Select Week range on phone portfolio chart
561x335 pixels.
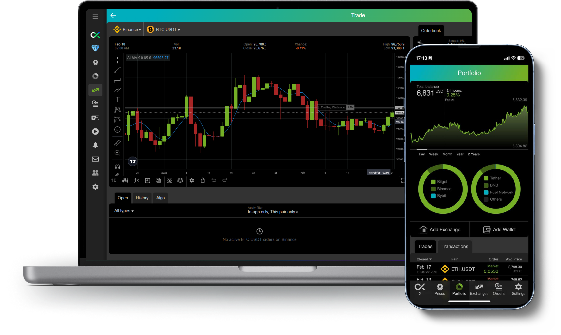point(434,154)
